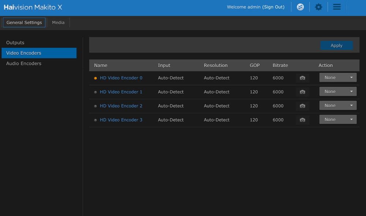366x216 pixels.
Task: Take snapshot of HD Video Encoder 1
Action: (302, 92)
